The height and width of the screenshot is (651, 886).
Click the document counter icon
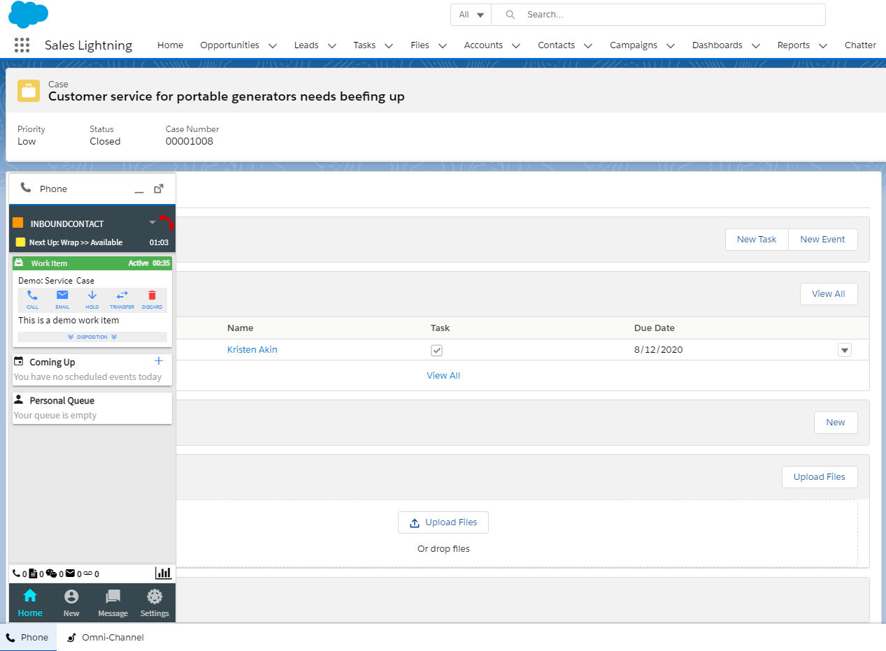coord(33,573)
